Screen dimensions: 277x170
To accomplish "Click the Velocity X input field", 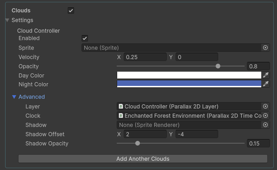I will click(x=145, y=57).
